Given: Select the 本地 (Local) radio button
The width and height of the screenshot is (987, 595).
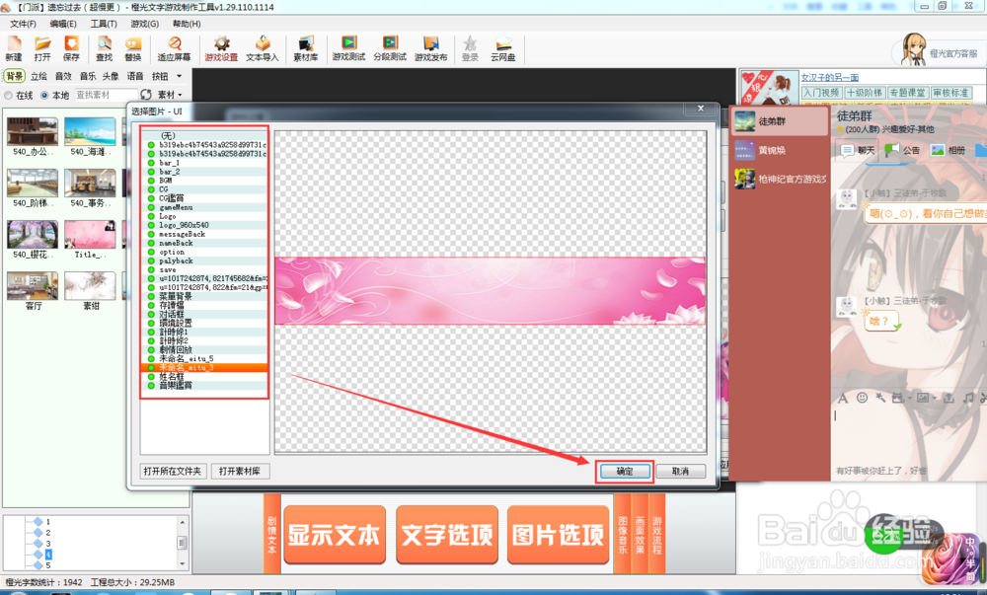Looking at the screenshot, I should (x=45, y=95).
